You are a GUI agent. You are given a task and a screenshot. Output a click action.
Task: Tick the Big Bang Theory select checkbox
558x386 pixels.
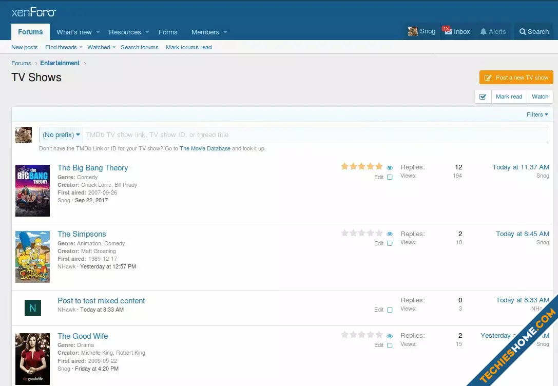pyautogui.click(x=390, y=177)
